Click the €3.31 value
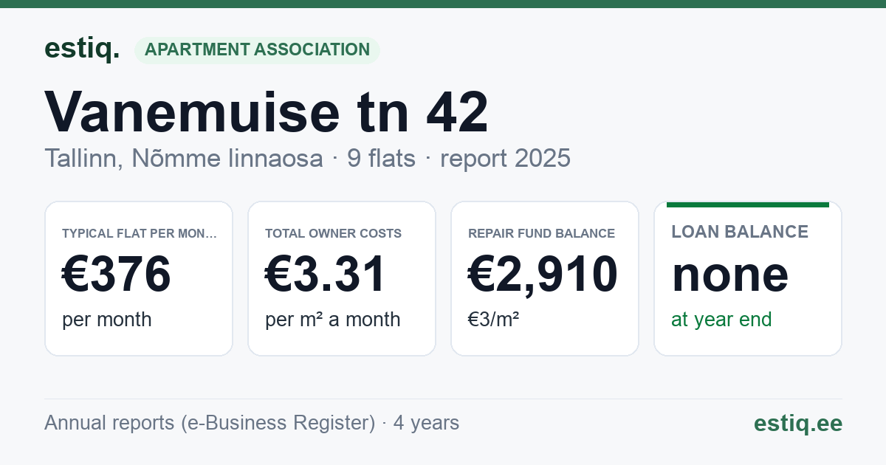 tap(326, 274)
